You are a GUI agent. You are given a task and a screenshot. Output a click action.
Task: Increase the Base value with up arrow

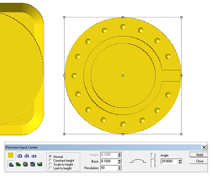(x=119, y=160)
